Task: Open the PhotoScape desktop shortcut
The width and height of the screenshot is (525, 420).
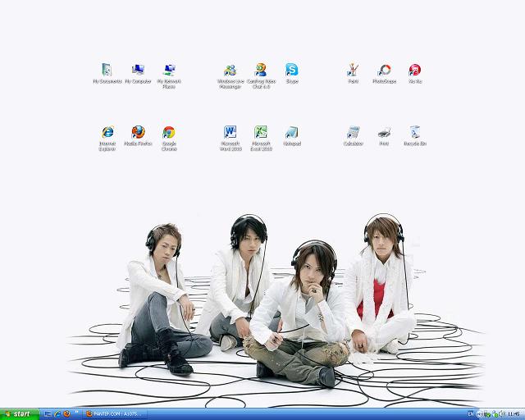Action: [384, 74]
